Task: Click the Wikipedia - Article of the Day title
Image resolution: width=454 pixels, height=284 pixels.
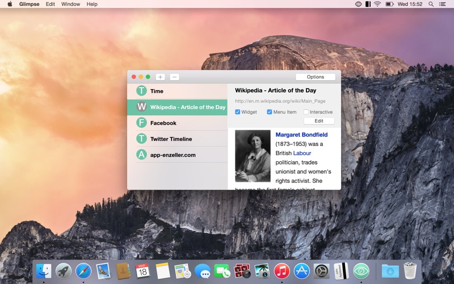Action: pos(275,90)
